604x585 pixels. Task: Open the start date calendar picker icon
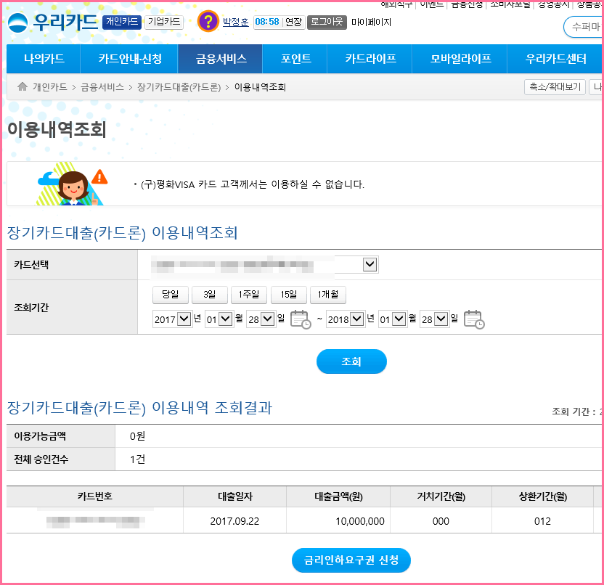coord(300,319)
